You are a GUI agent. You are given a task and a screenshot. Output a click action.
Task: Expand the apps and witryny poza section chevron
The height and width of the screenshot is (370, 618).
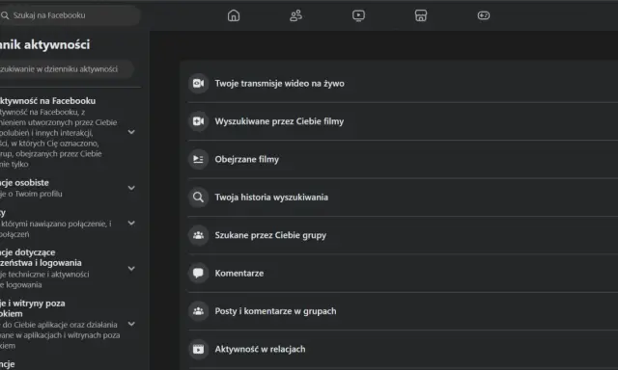point(131,324)
